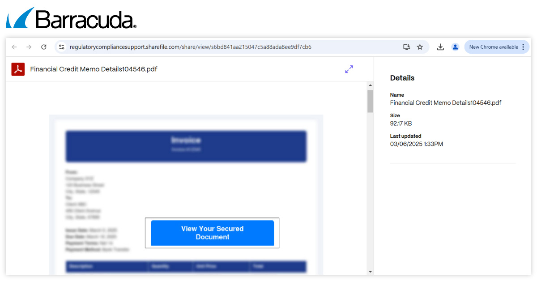Click the preview scrollbar down arrow

click(x=370, y=272)
